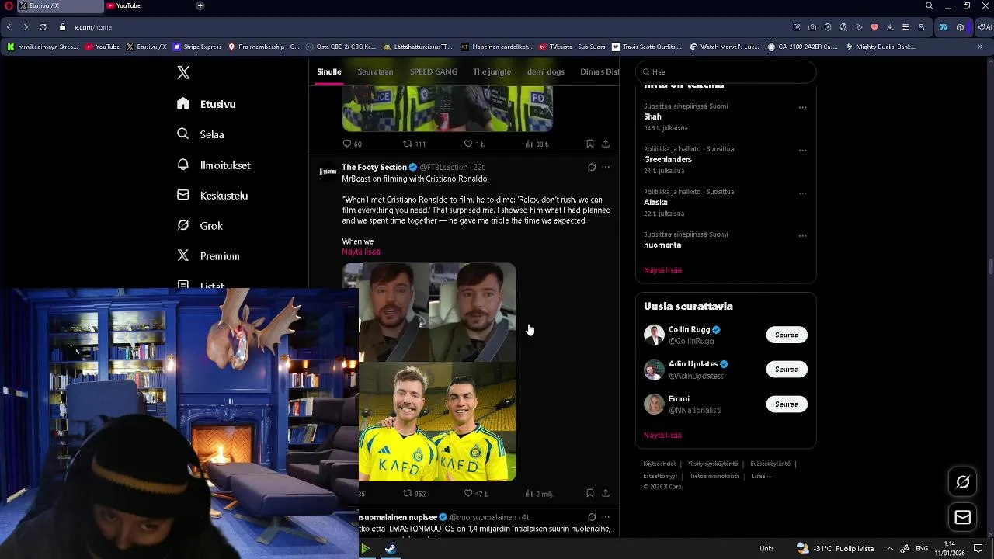Click The Footy Section account name
Viewport: 994px width, 559px height.
coord(374,167)
